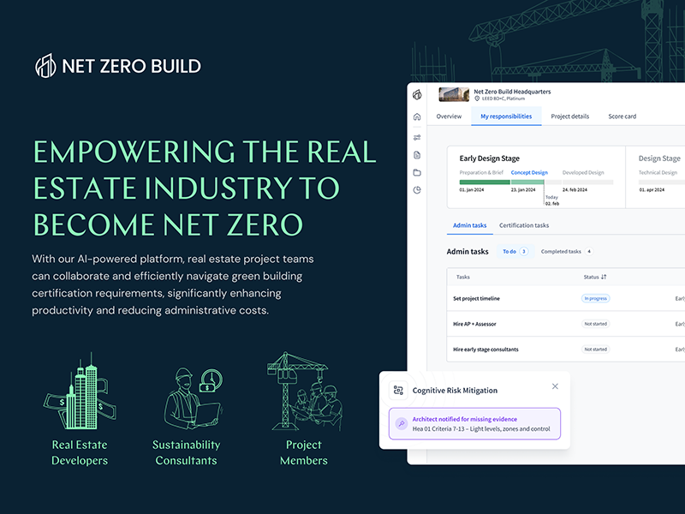Click the 24. feb 2024 date
The image size is (685, 514).
[x=575, y=190]
